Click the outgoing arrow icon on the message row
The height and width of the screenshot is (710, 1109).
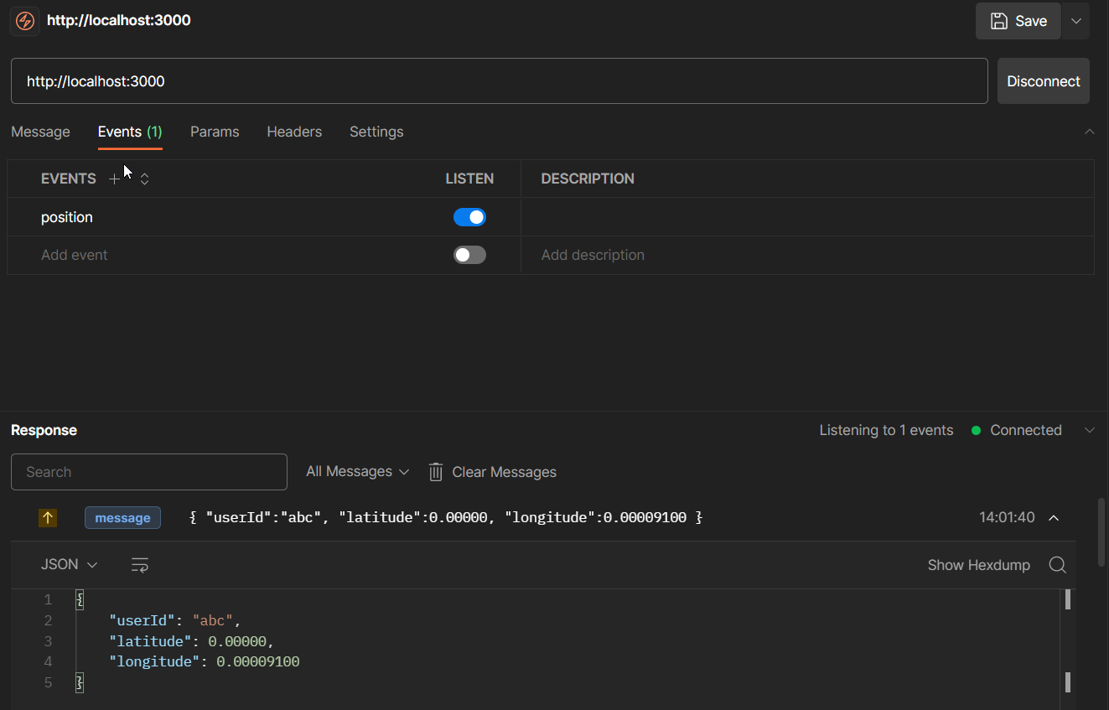(x=48, y=518)
